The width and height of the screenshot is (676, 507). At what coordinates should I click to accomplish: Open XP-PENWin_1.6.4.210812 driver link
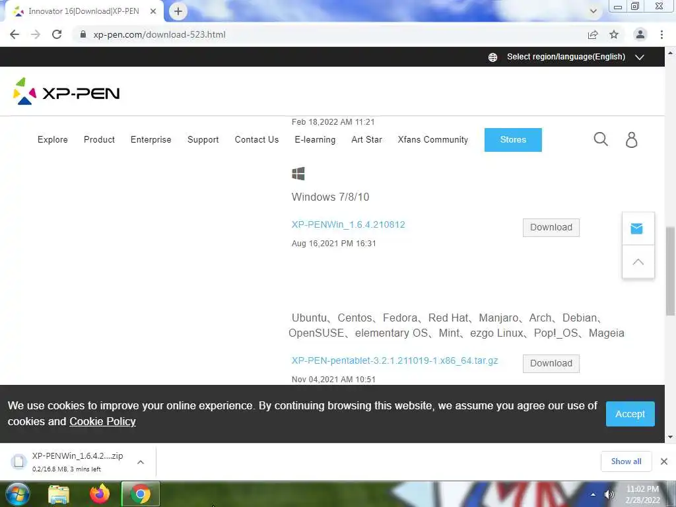pos(349,224)
